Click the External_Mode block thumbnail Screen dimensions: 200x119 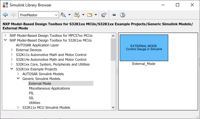[x=144, y=48]
